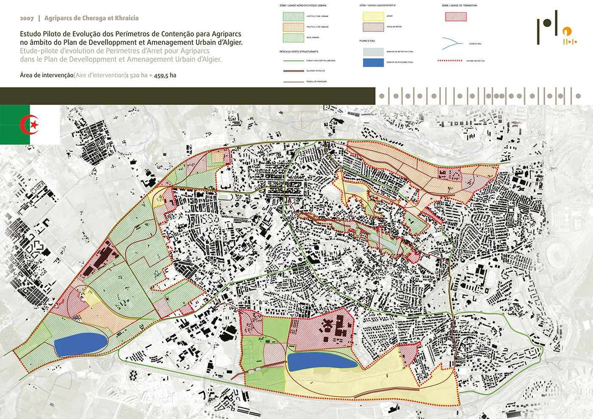The image size is (593, 419).
Task: Click the blue Lignes d'eau legend symbol
Action: pyautogui.click(x=453, y=43)
